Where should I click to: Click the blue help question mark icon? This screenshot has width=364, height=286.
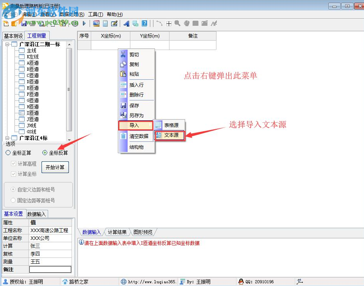point(144,23)
